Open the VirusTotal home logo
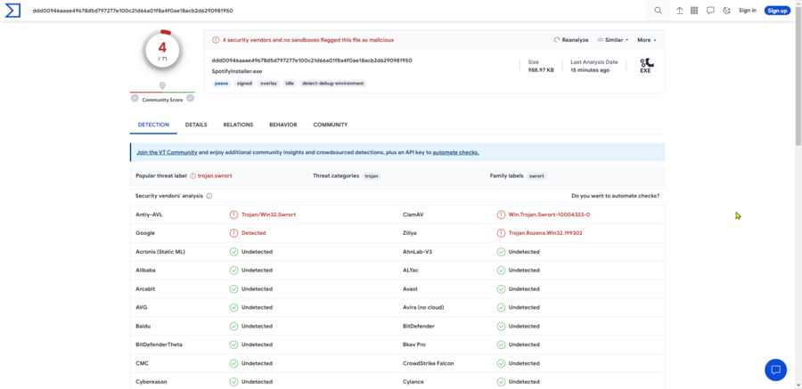802x389 pixels. coord(12,10)
